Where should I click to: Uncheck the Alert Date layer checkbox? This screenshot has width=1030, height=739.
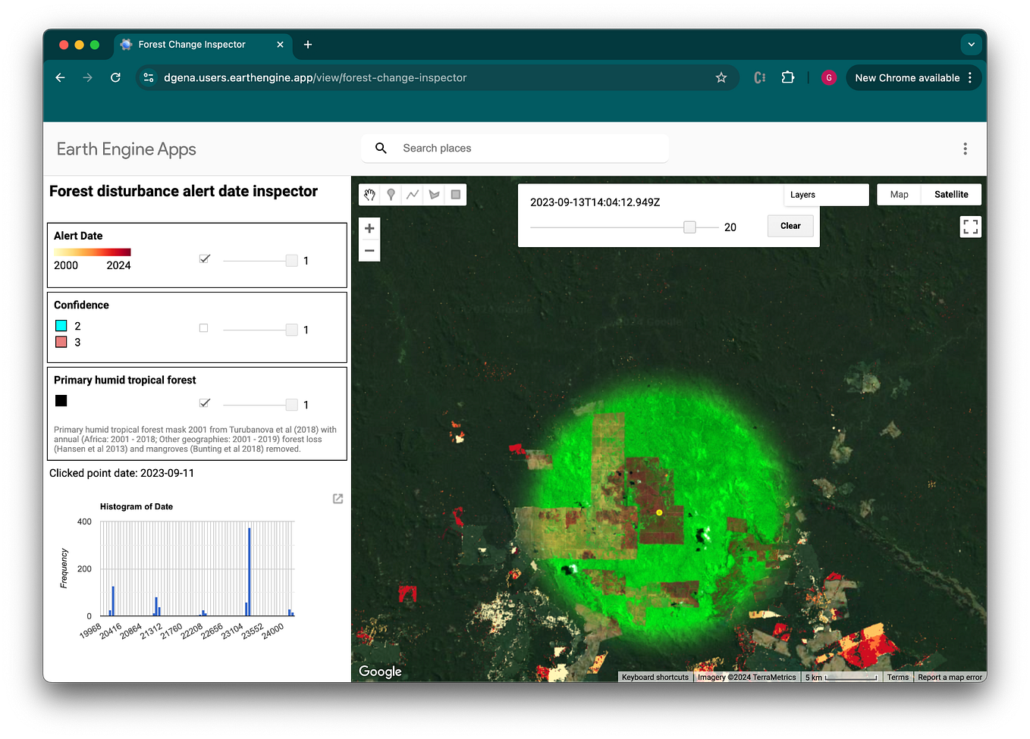[x=204, y=258]
